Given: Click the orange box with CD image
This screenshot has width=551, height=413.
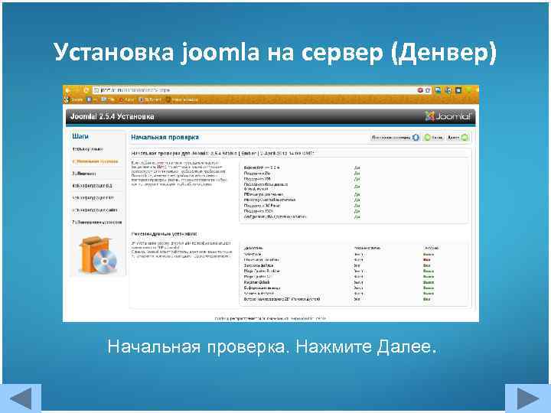Looking at the screenshot, I should click(x=98, y=255).
